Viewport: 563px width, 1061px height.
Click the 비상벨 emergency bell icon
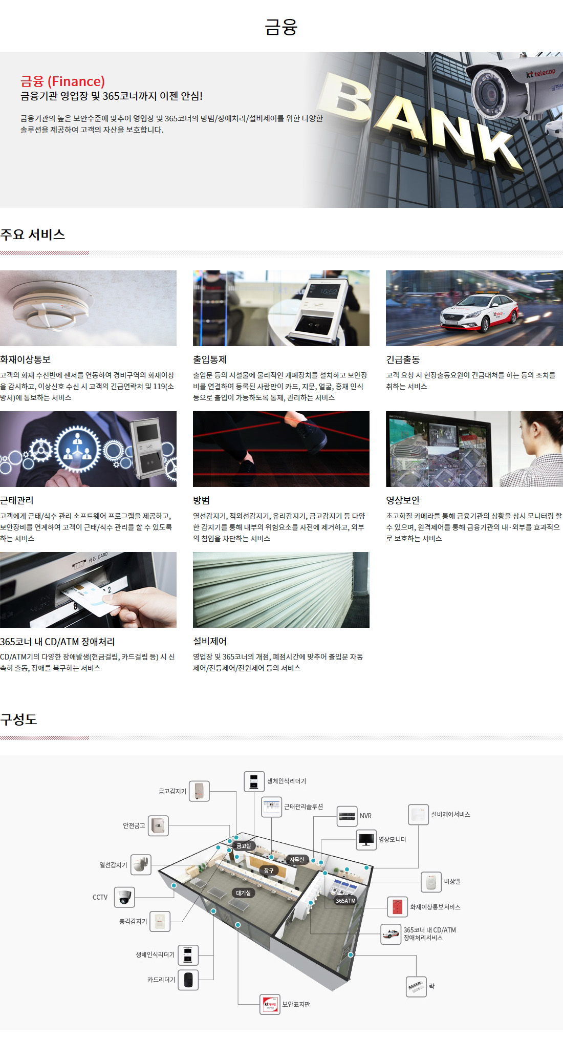[x=431, y=881]
